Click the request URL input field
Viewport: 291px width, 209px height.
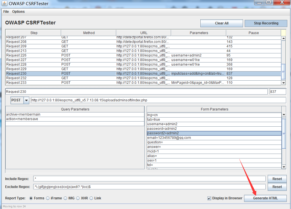tap(158, 100)
